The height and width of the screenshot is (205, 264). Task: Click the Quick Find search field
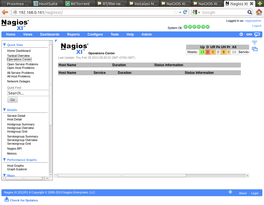[28, 93]
